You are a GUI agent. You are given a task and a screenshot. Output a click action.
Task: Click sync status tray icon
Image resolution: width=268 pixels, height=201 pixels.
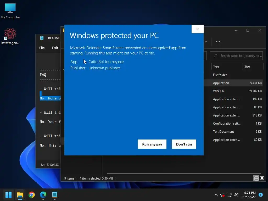222,195
